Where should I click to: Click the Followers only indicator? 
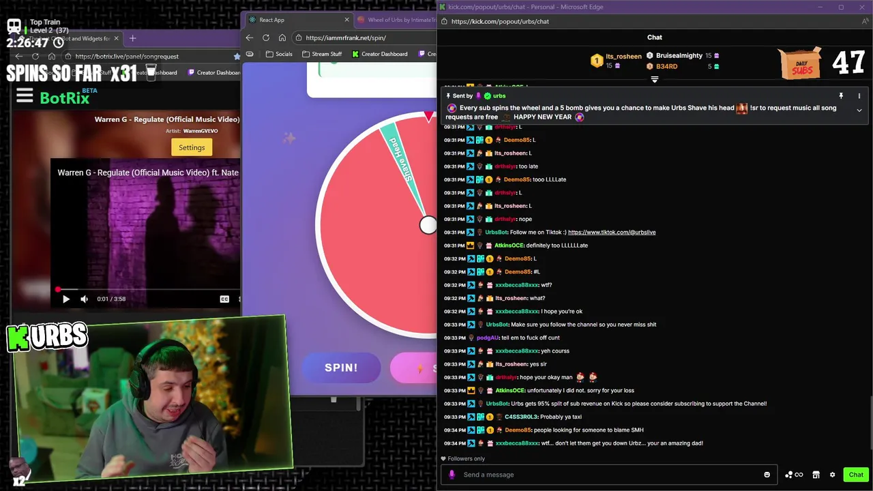click(x=463, y=459)
